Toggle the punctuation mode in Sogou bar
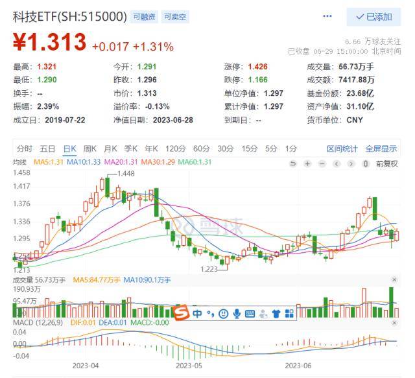Image resolution: width=415 pixels, height=378 pixels. tap(210, 314)
